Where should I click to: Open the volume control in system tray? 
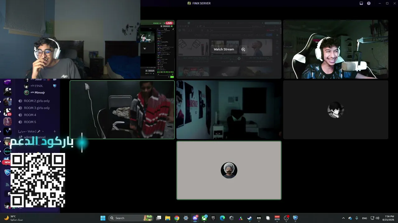click(x=377, y=218)
